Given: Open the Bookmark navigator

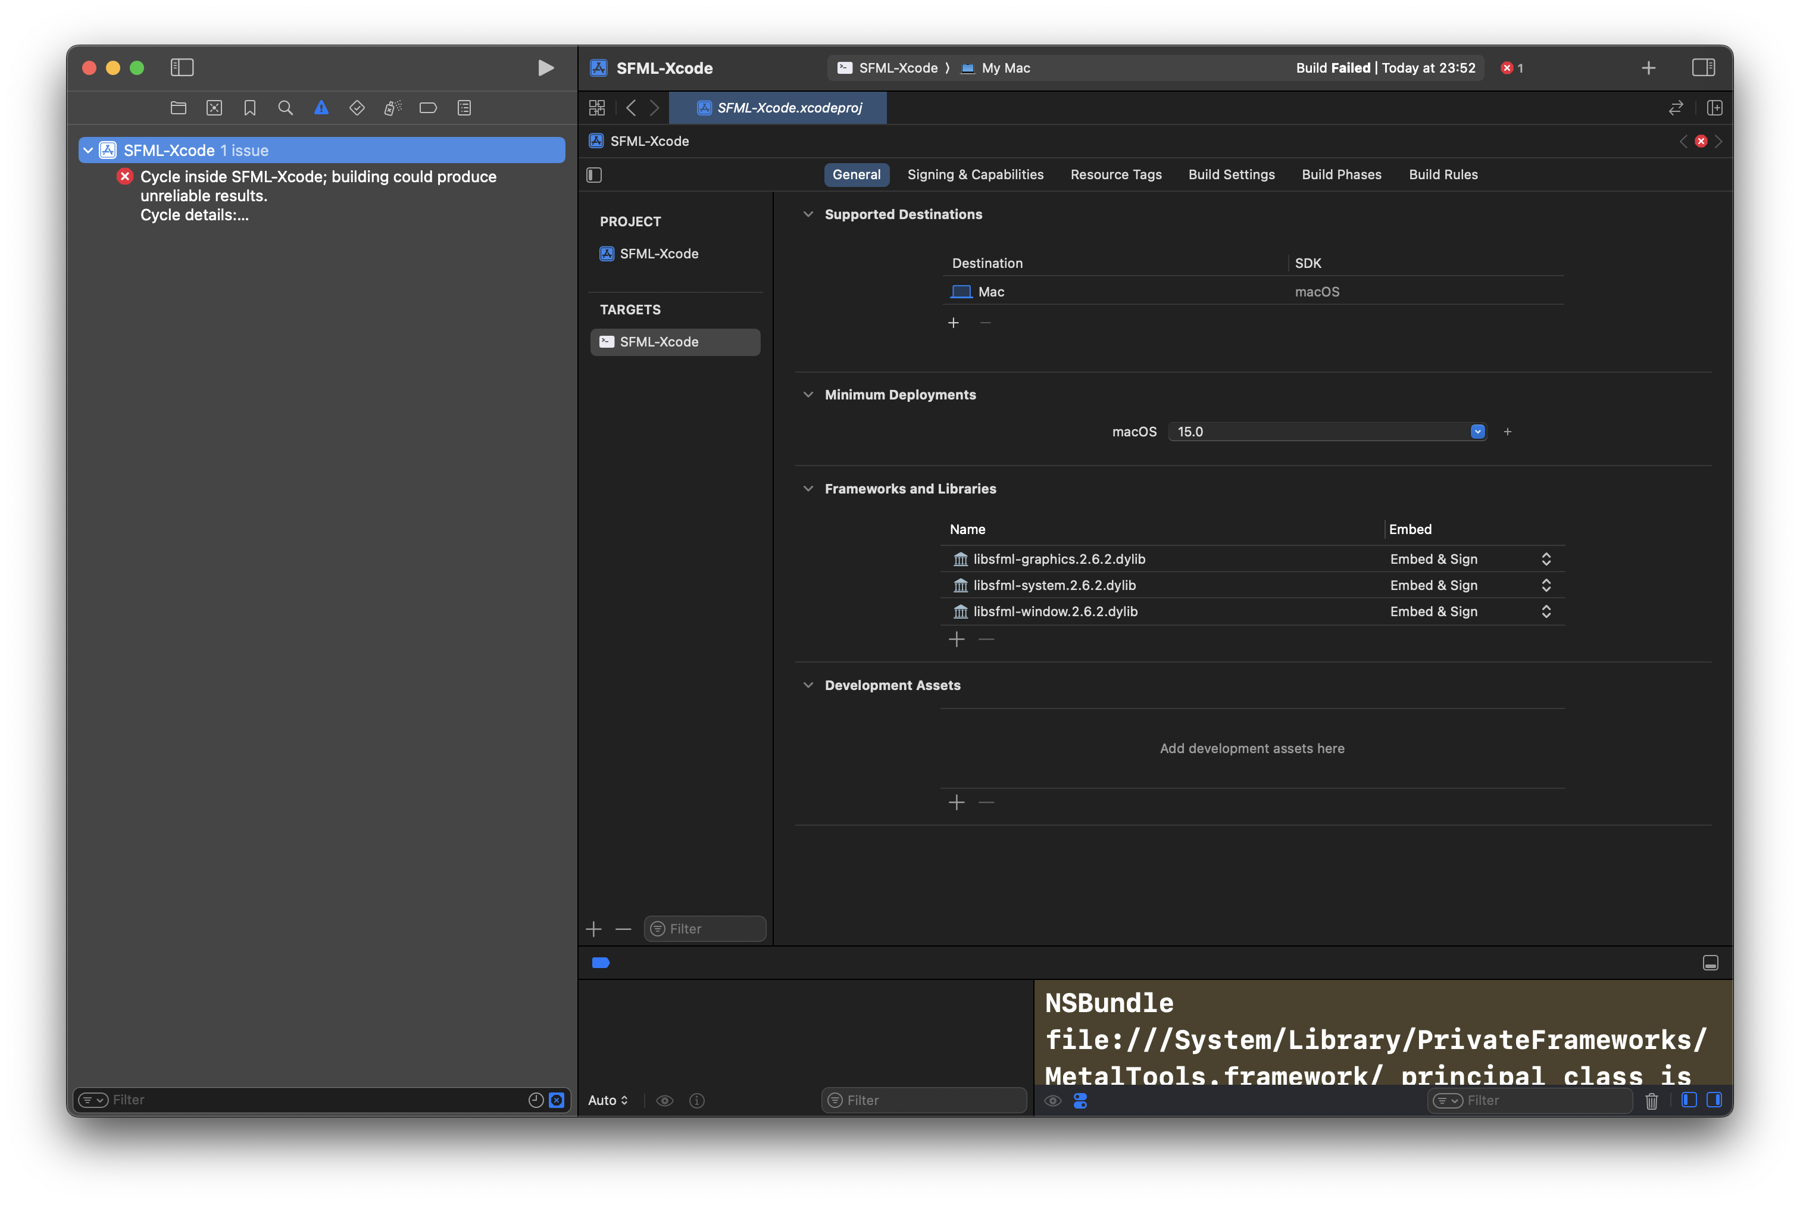Looking at the screenshot, I should (249, 108).
